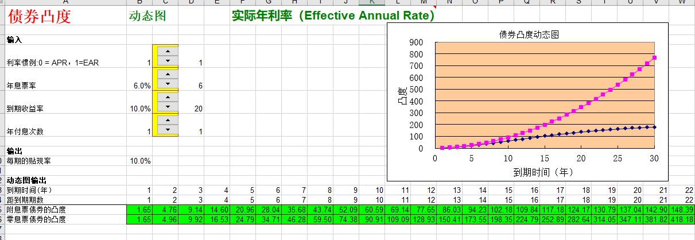Select the last navy data point at year 30
This screenshot has width=695, height=240.
tap(654, 127)
